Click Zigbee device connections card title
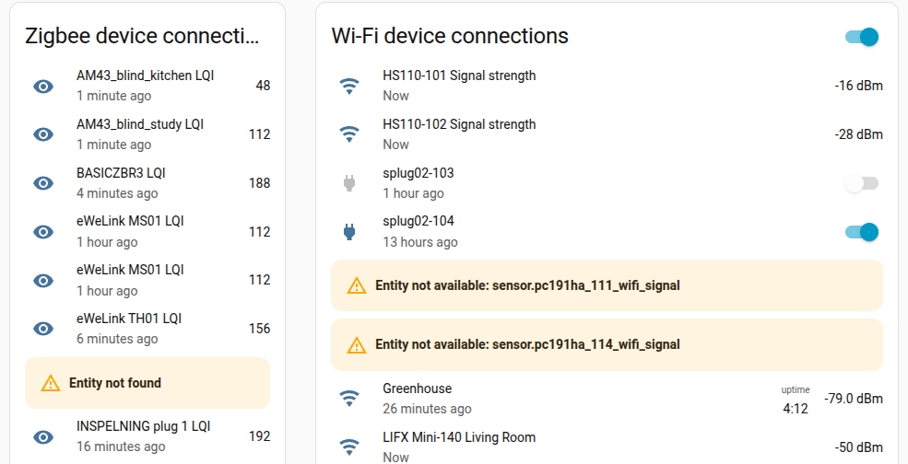Viewport: 908px width, 464px height. [x=142, y=36]
